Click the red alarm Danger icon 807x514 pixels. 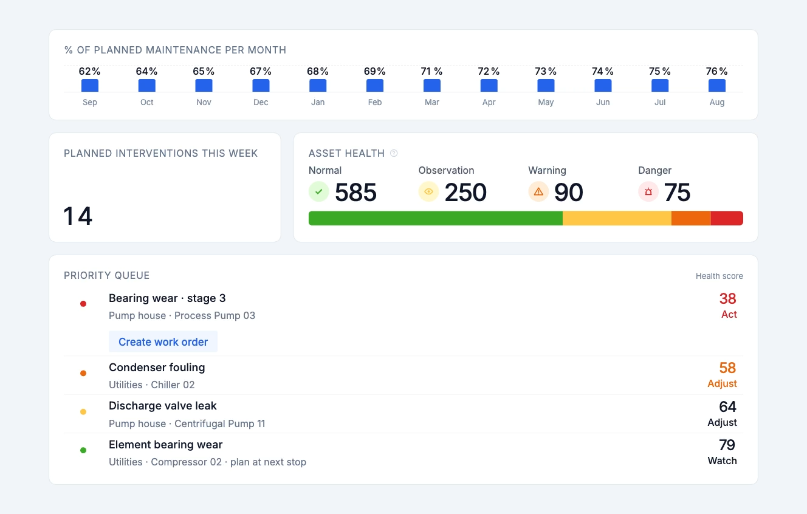coord(648,192)
